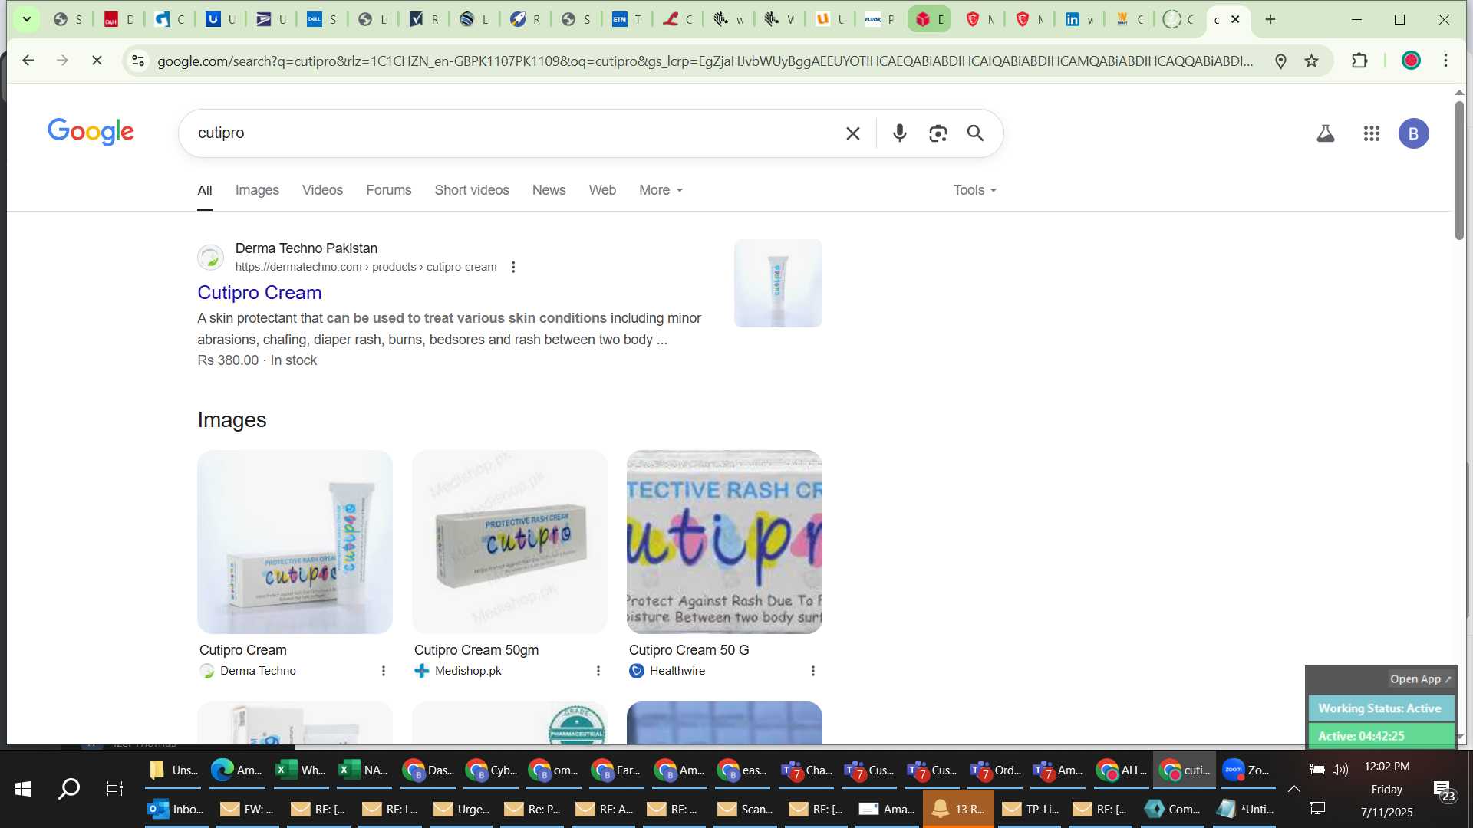Switch to News results tab
1473x828 pixels.
point(549,190)
